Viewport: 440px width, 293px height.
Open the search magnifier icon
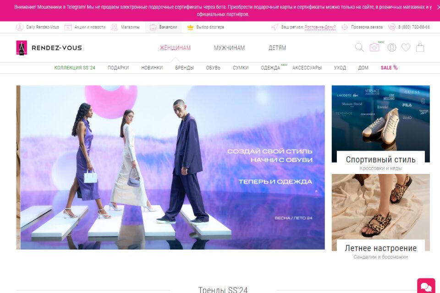click(x=359, y=48)
